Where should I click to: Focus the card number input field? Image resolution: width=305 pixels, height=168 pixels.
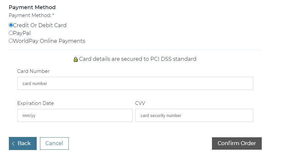click(x=135, y=83)
